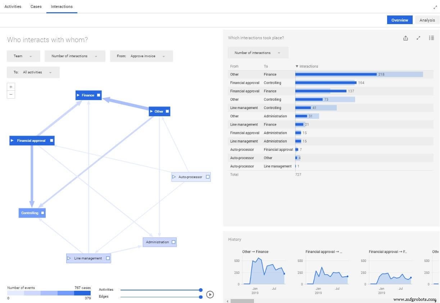
Task: Toggle the checkbox on the Auto-processor node
Action: point(207,177)
